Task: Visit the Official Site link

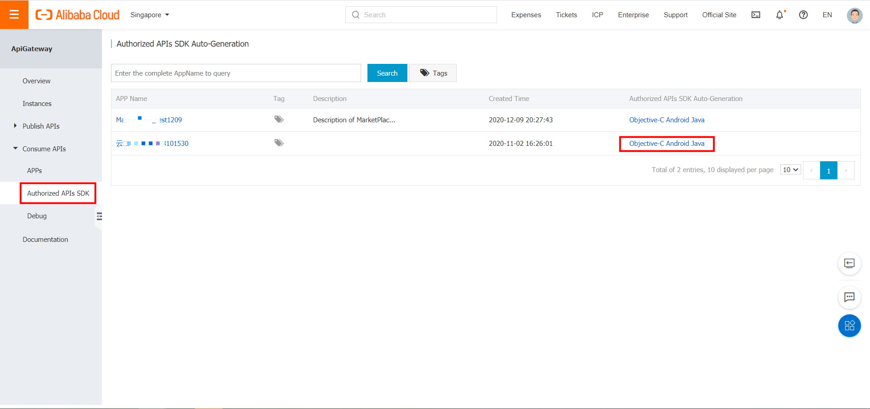Action: [719, 15]
